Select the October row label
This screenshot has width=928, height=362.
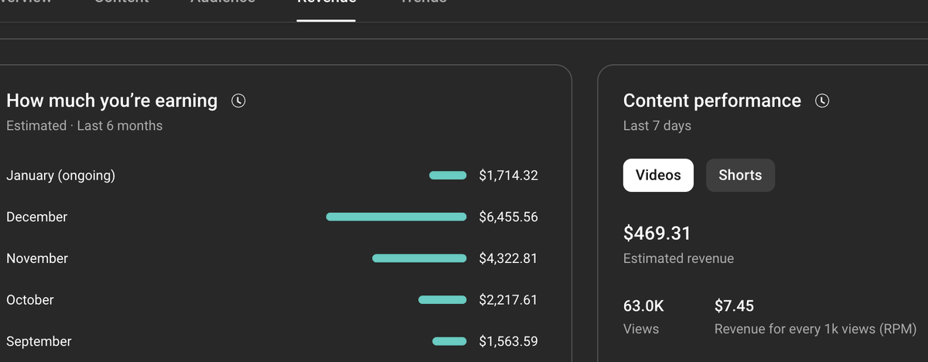coord(30,300)
